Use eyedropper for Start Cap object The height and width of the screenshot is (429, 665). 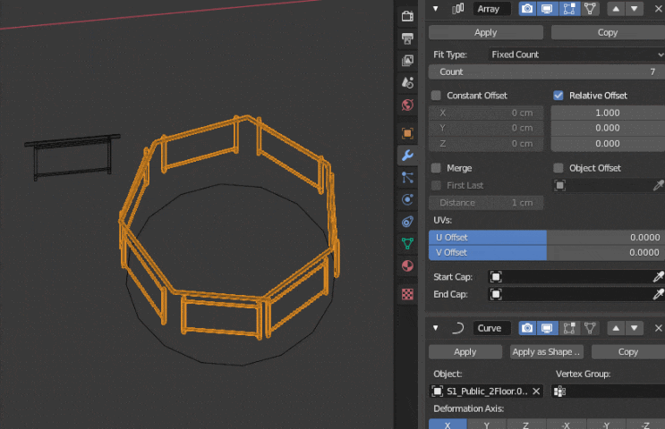(x=658, y=277)
